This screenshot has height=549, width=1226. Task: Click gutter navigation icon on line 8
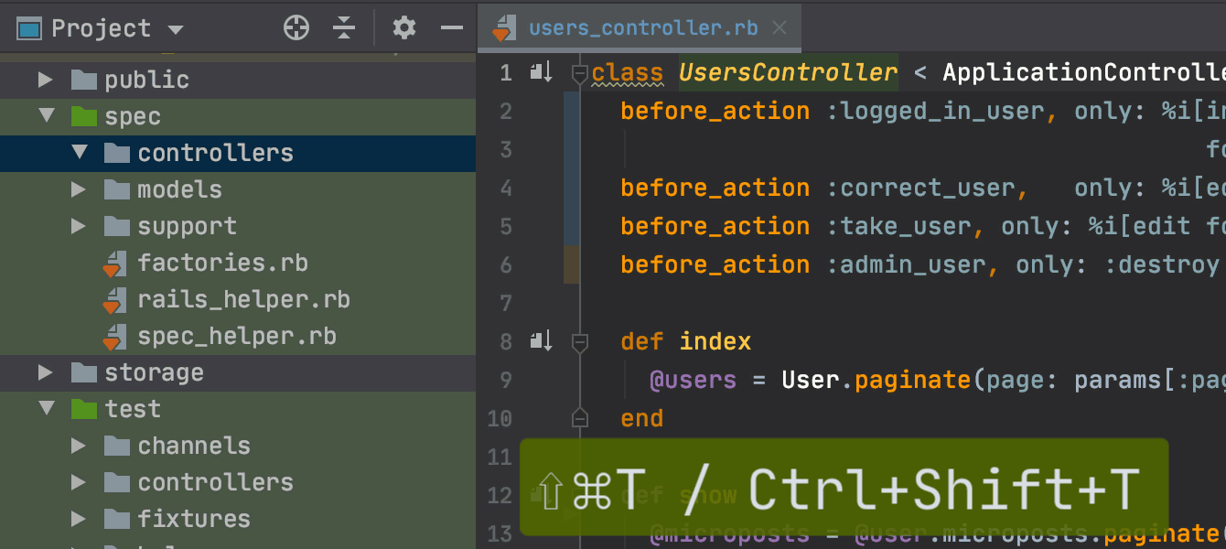coord(542,341)
